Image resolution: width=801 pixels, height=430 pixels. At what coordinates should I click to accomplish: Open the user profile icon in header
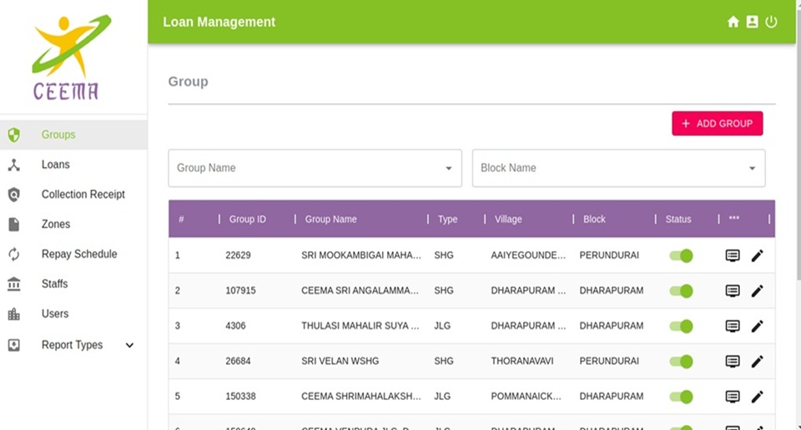[x=752, y=23]
